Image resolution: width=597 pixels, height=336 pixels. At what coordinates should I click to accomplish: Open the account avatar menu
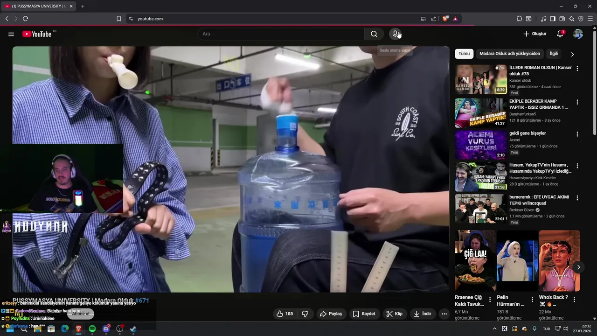click(578, 34)
